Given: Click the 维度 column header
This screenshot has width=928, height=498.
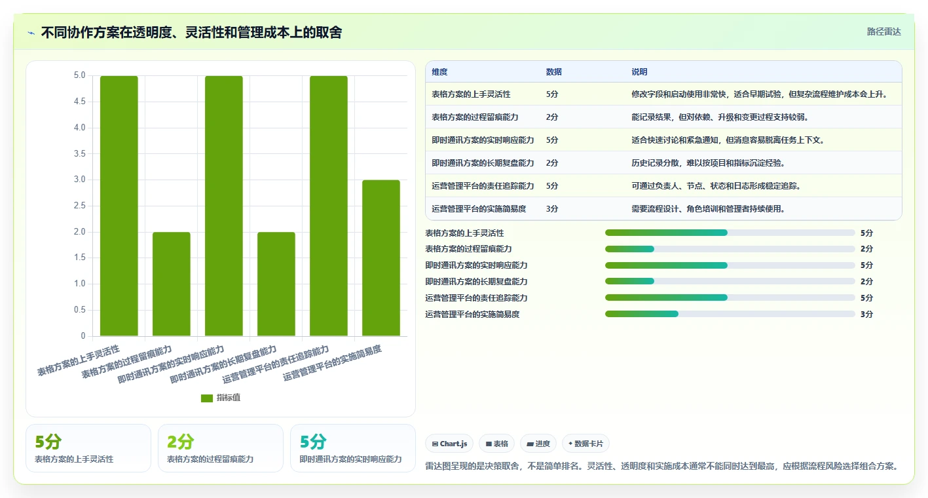Looking at the screenshot, I should click(x=439, y=72).
